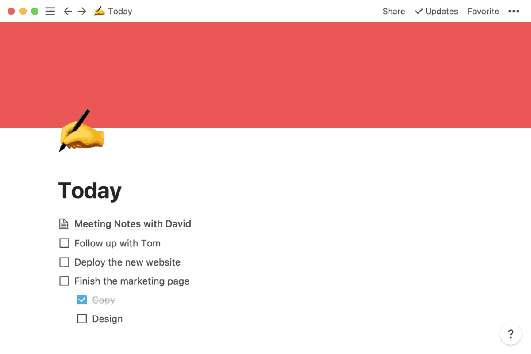Mark the Design subtask as done
The height and width of the screenshot is (354, 531).
pyautogui.click(x=82, y=319)
